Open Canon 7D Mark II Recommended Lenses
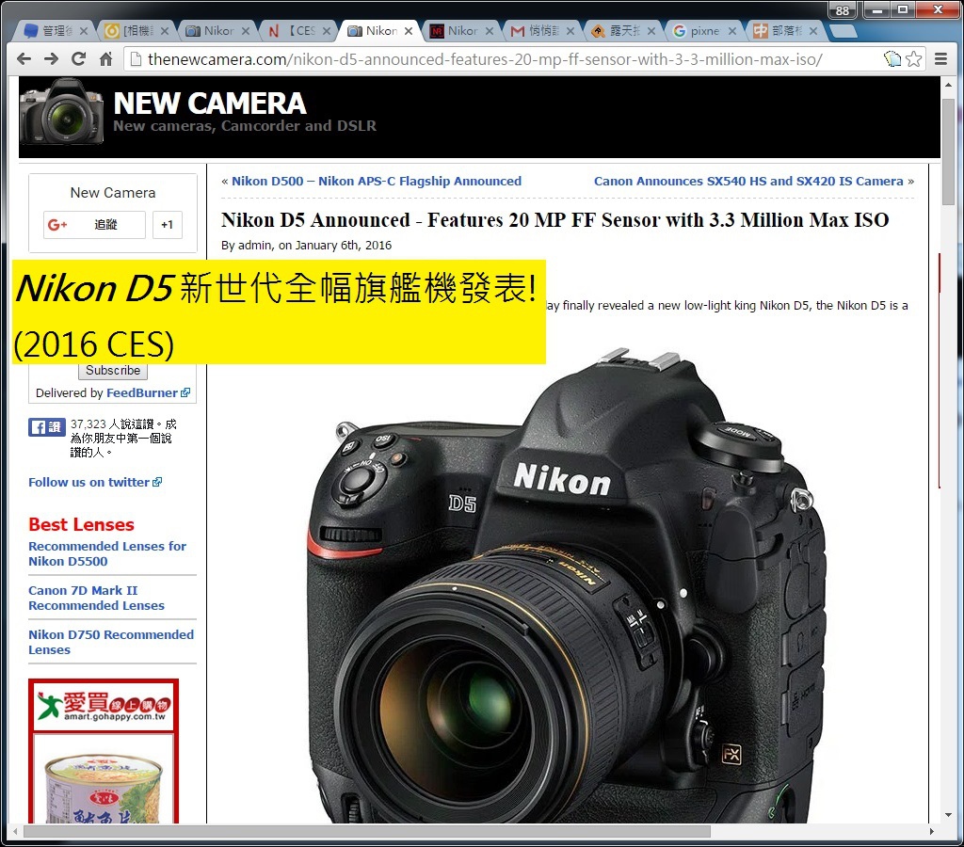964x847 pixels. coord(96,598)
